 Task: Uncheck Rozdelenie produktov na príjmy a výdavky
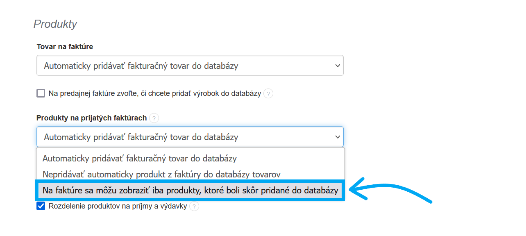pos(40,206)
